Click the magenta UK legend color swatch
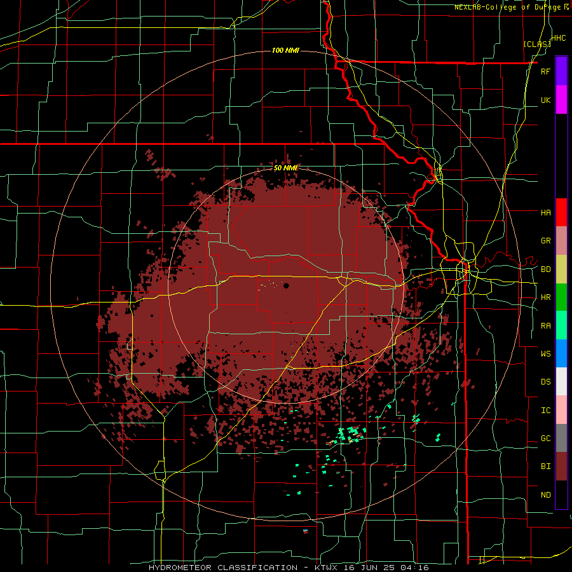Screen dimensions: 572x572 [x=561, y=100]
